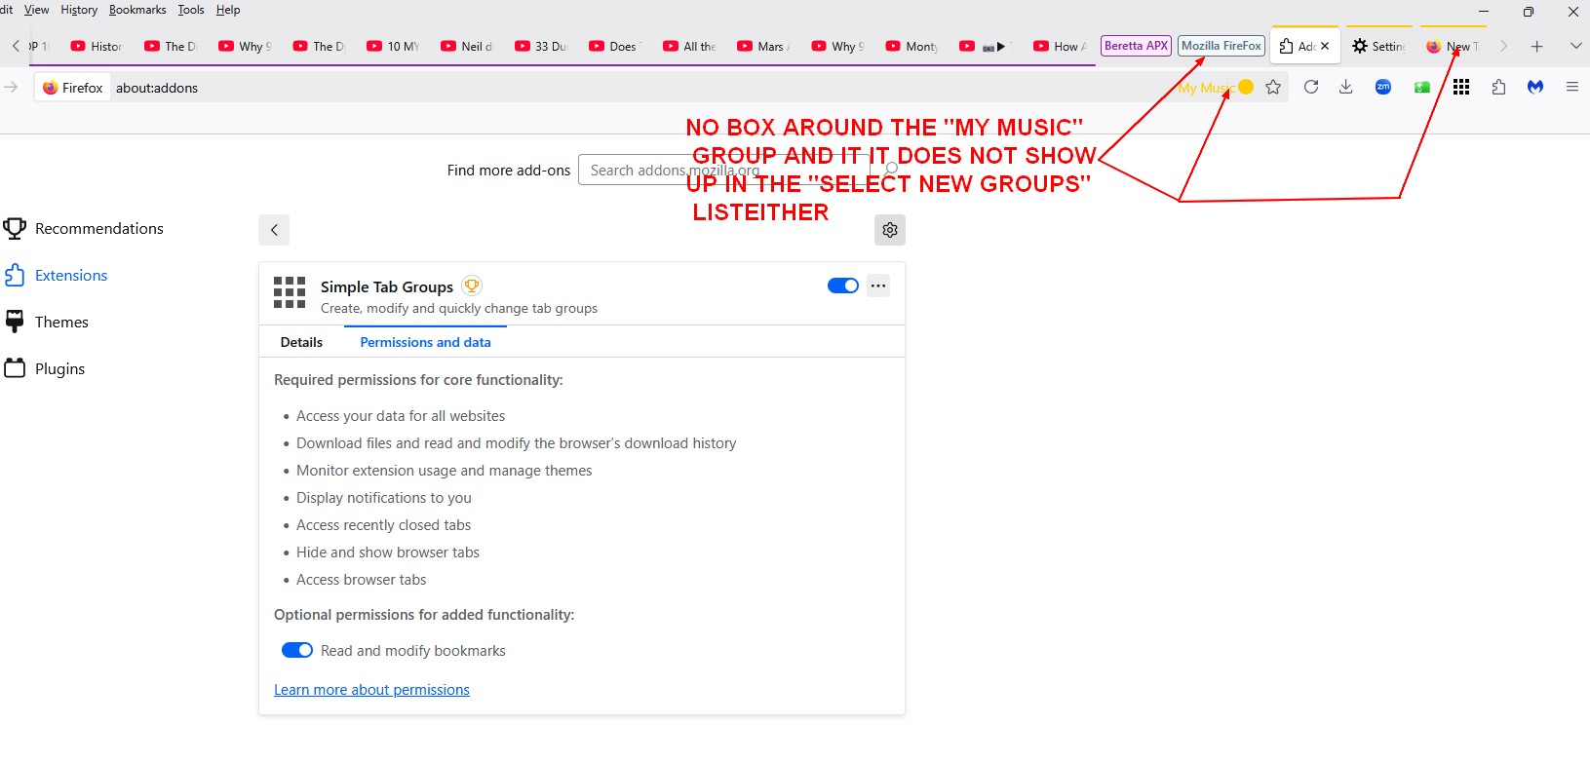Open the Tools menu
The height and width of the screenshot is (762, 1590).
click(x=191, y=10)
